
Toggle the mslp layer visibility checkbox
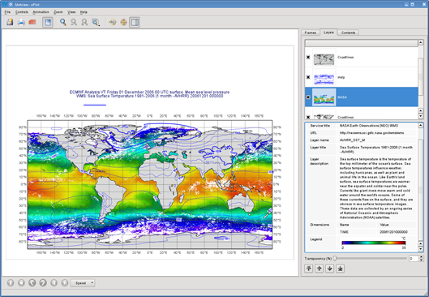308,77
